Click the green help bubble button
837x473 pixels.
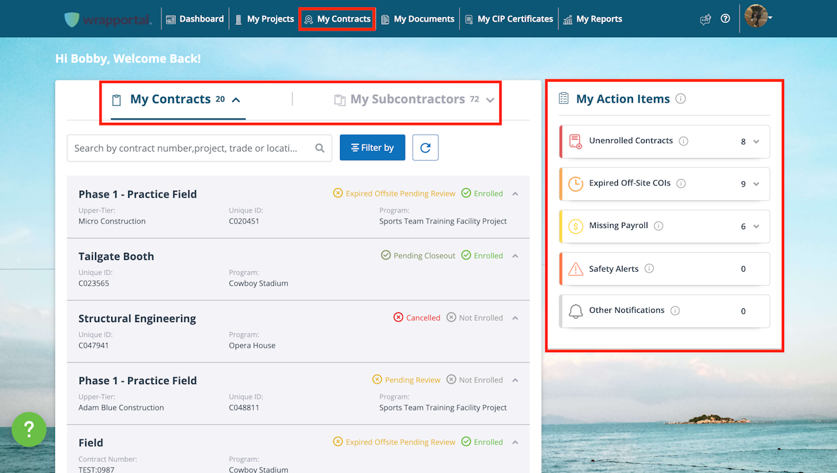[29, 429]
